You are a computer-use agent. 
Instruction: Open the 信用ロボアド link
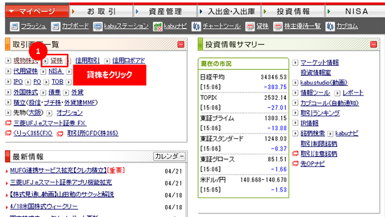pyautogui.click(x=129, y=60)
